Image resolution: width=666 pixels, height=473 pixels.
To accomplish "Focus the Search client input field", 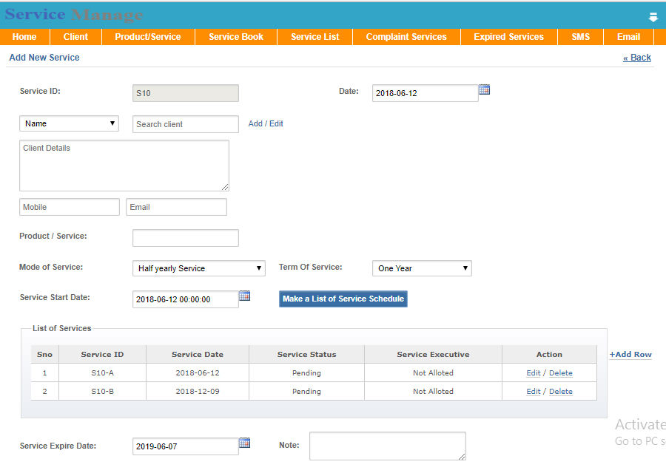I will 186,124.
